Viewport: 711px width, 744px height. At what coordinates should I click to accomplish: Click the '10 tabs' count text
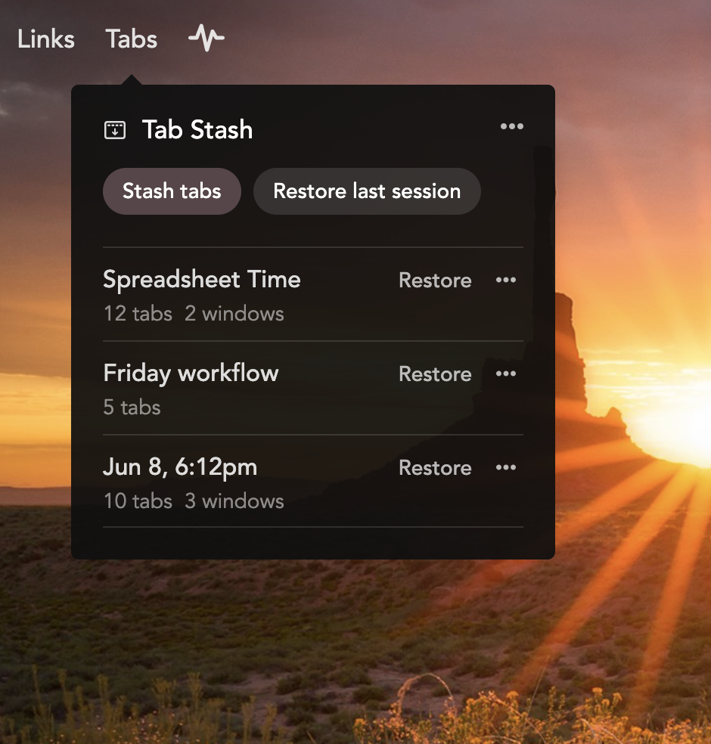coord(138,501)
